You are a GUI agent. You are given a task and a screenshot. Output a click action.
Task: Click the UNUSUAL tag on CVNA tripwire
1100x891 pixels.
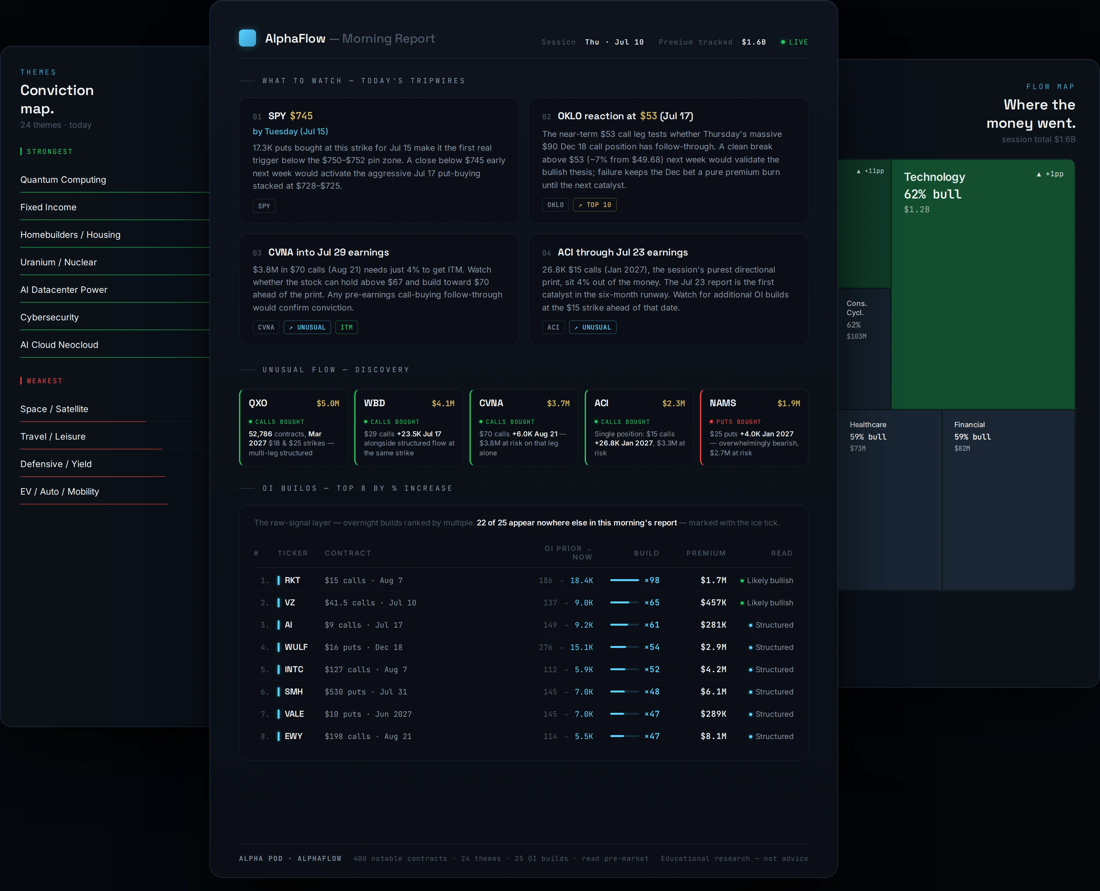(307, 328)
